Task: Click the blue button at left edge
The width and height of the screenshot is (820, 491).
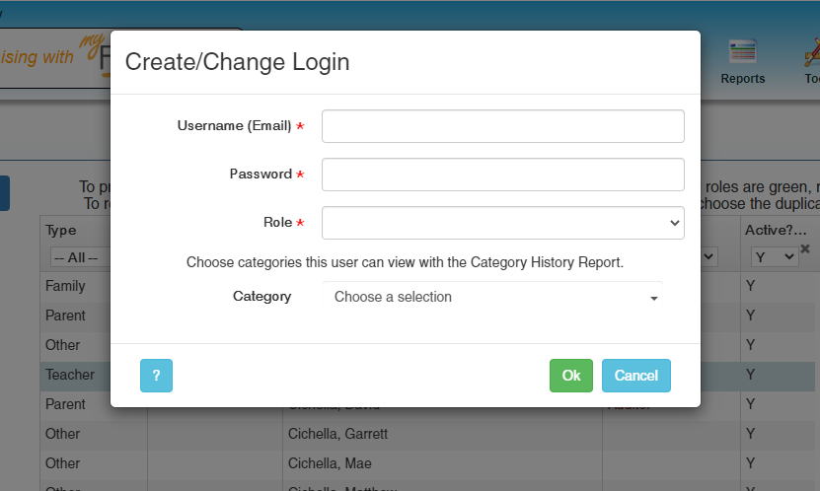Action: 4,193
